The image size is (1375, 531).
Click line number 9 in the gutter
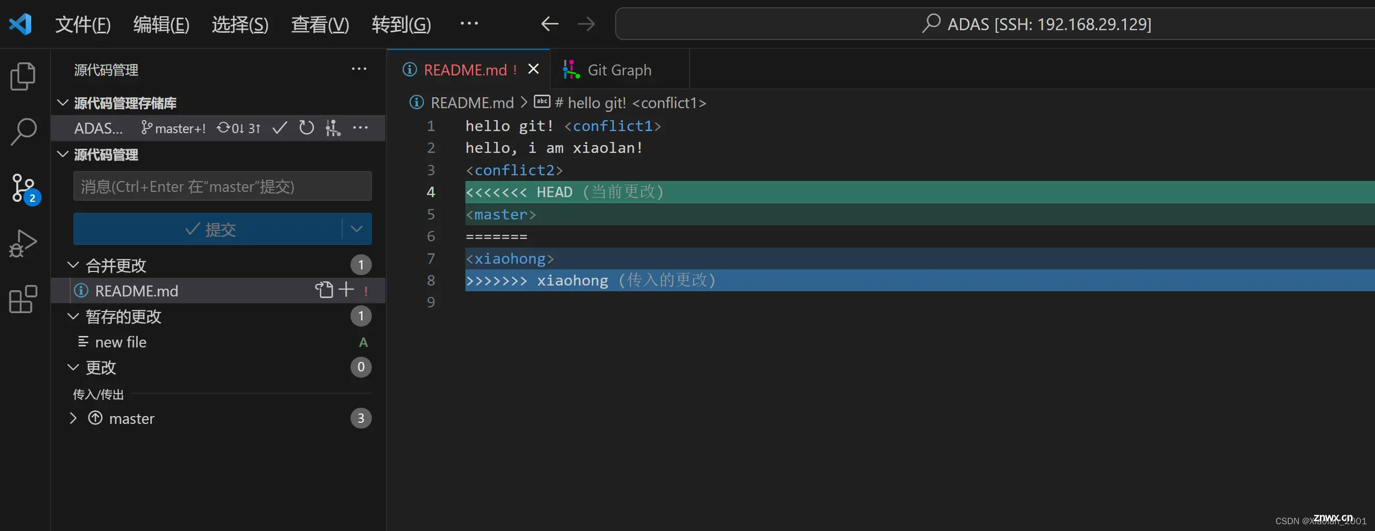[x=431, y=302]
